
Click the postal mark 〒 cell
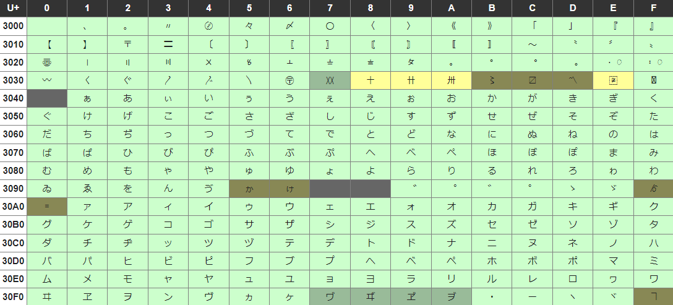(x=127, y=45)
